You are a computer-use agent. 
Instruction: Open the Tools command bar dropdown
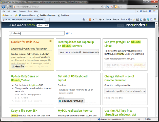[x=124, y=19]
